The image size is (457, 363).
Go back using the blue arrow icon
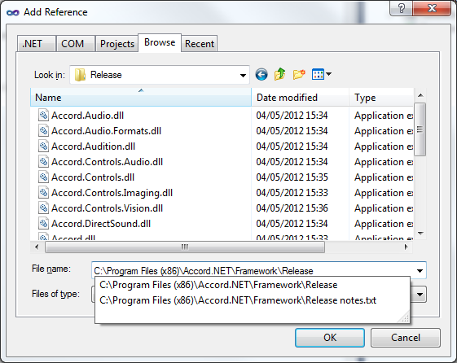coord(261,75)
